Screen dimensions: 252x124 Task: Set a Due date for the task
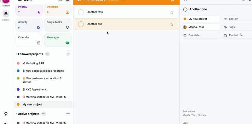click(201, 35)
